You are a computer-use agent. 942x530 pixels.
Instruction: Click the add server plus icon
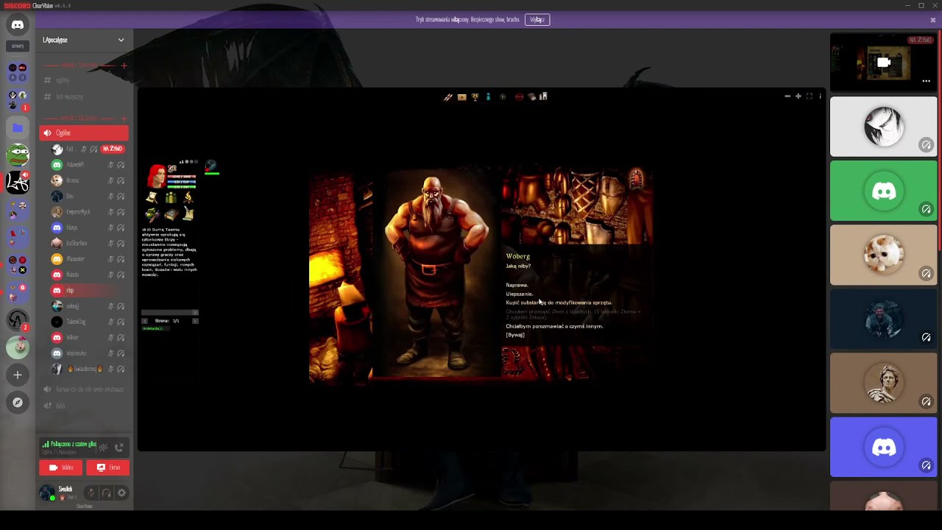18,375
